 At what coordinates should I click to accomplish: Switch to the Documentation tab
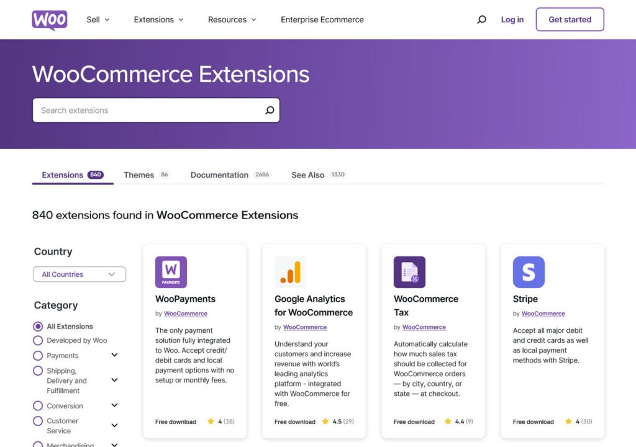[219, 174]
